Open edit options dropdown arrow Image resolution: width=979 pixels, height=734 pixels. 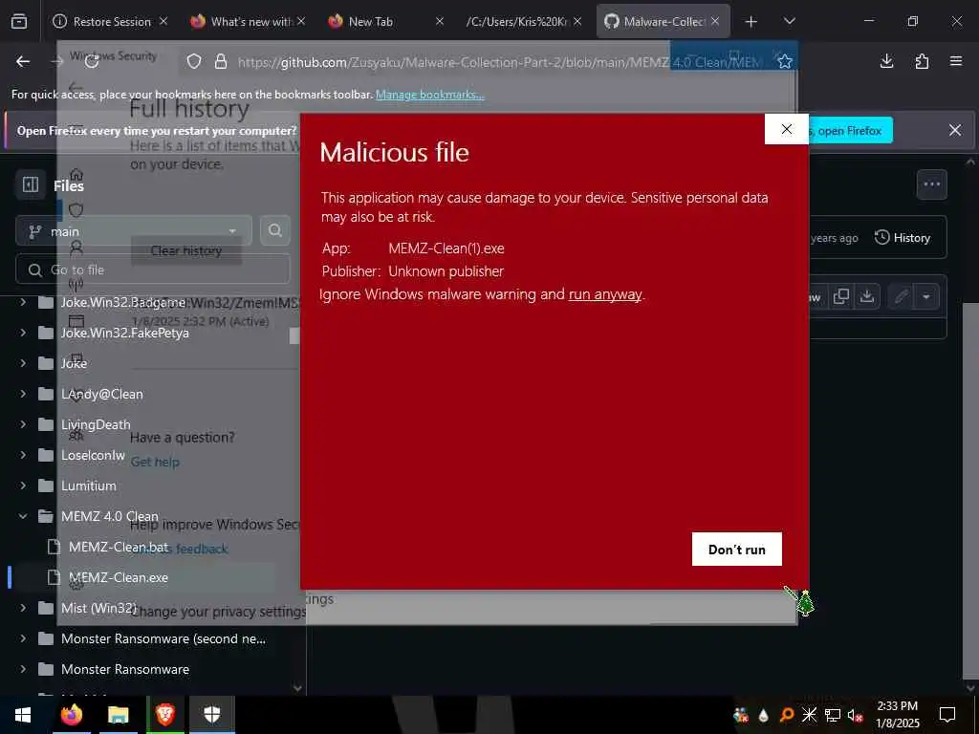926,296
